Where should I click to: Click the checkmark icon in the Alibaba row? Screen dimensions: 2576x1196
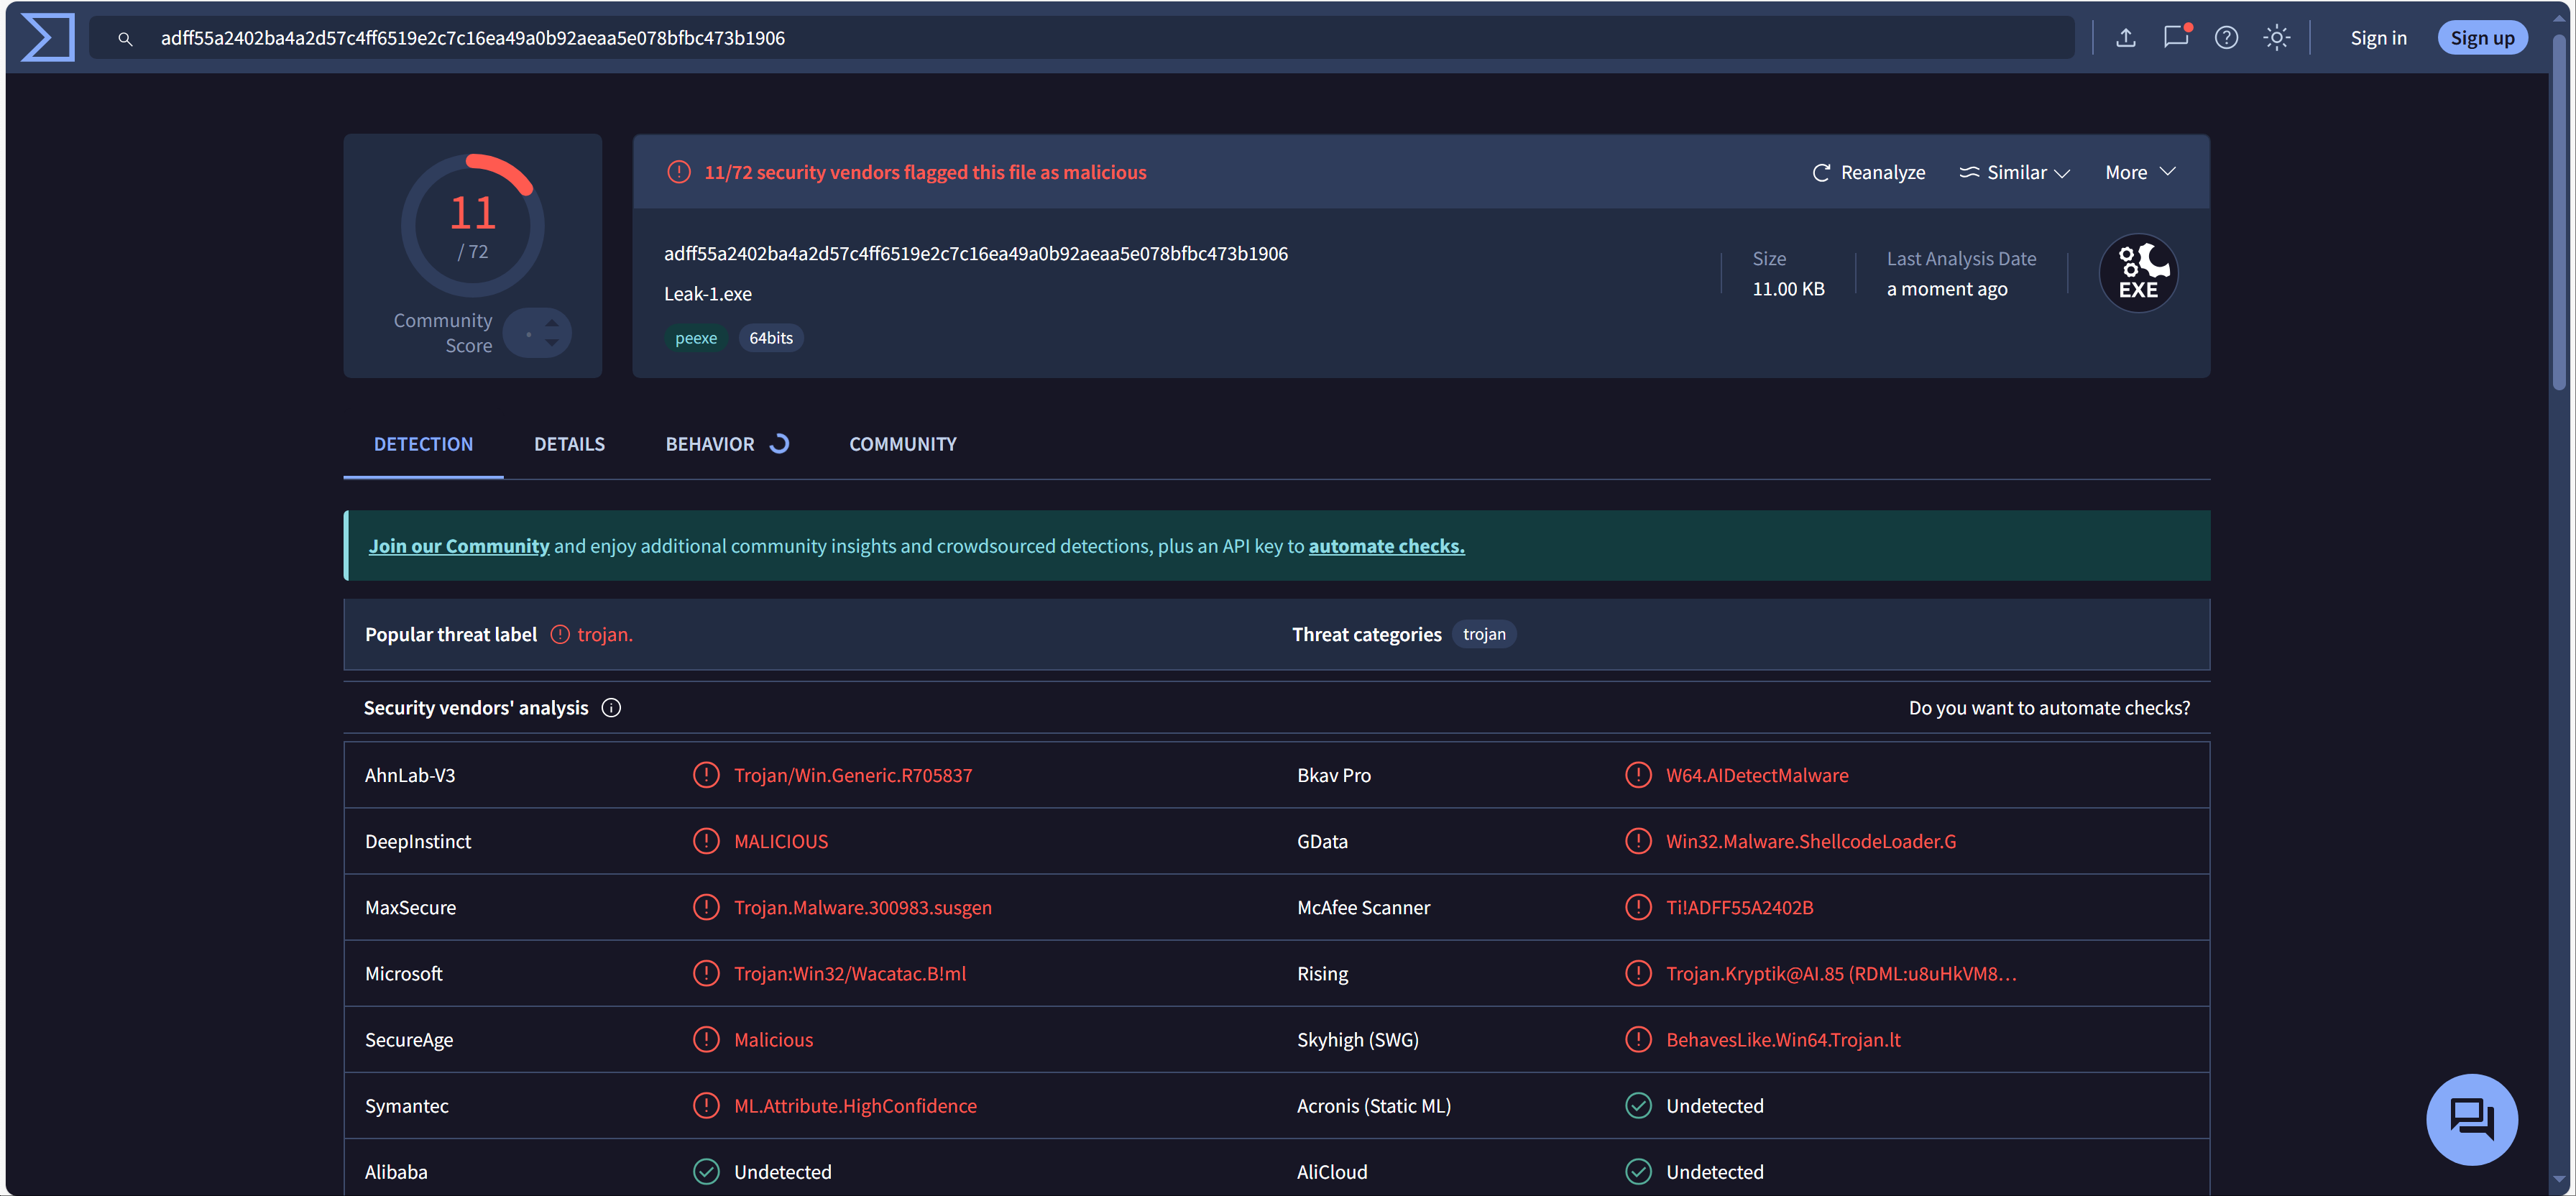706,1172
